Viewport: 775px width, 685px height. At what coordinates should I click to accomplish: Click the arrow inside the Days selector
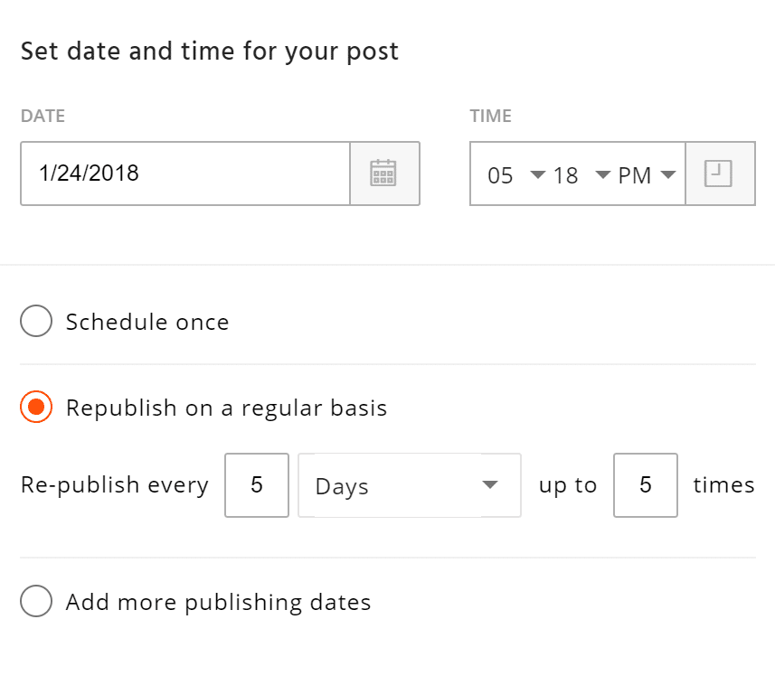click(x=490, y=484)
